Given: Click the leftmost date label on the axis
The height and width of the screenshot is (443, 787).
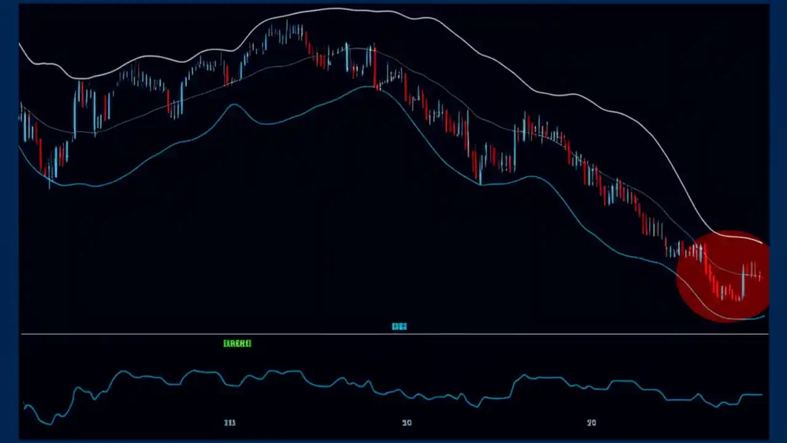Looking at the screenshot, I should (x=230, y=423).
